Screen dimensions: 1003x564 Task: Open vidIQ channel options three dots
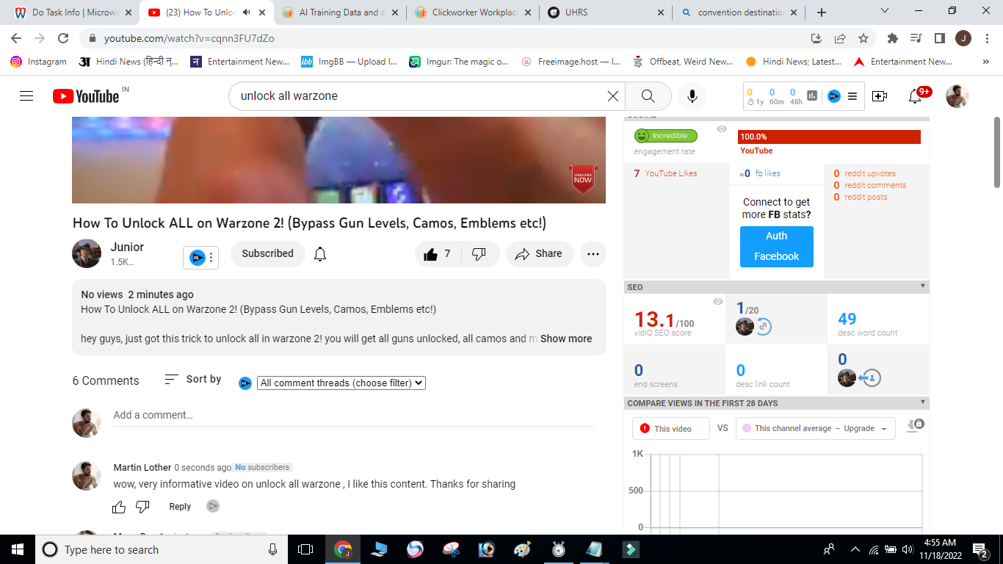point(211,258)
